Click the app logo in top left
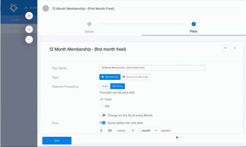The image size is (246, 147). pos(13,8)
